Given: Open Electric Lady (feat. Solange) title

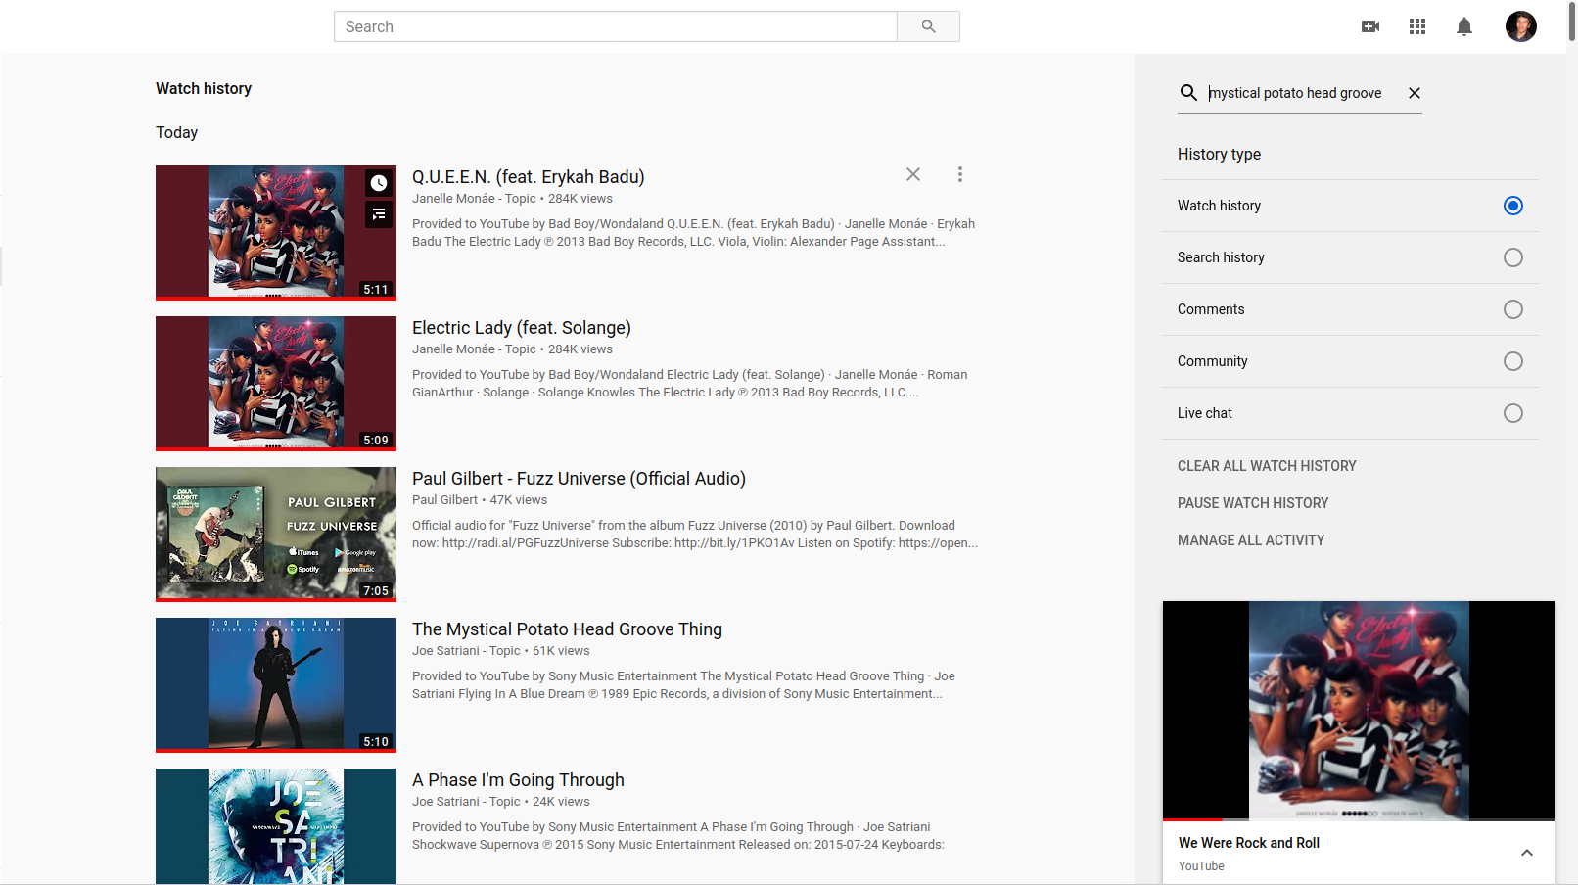Looking at the screenshot, I should pos(522,328).
